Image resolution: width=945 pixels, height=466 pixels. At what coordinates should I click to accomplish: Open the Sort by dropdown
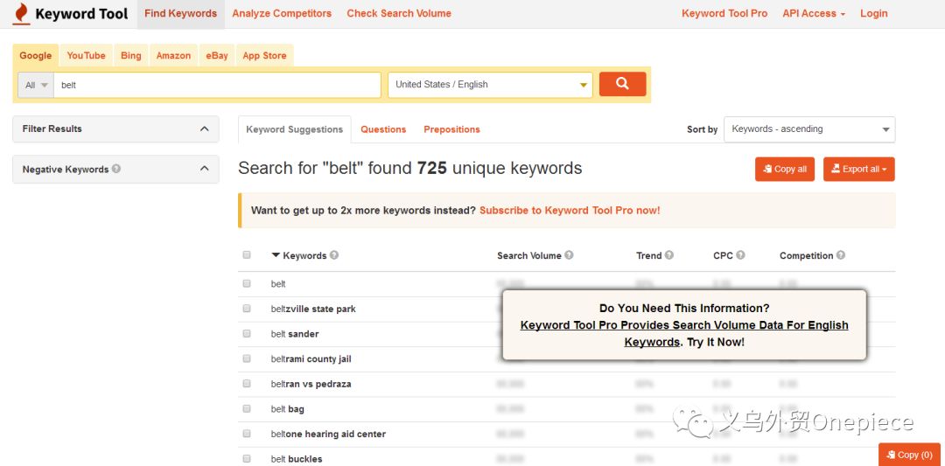[809, 129]
